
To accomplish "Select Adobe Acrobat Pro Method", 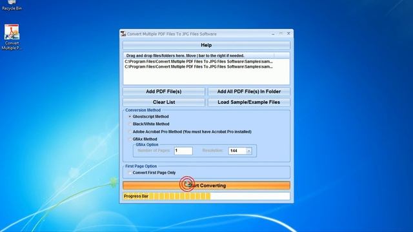I will click(x=130, y=131).
